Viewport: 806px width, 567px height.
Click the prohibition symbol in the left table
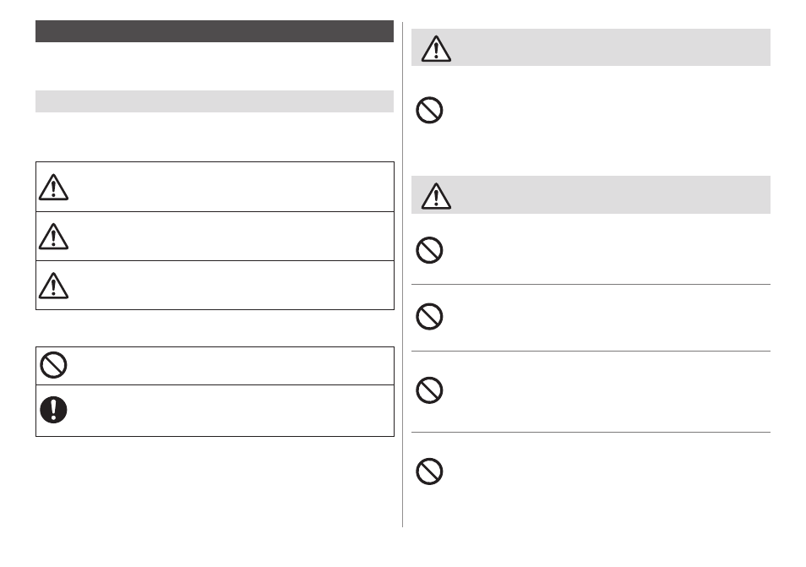[53, 365]
